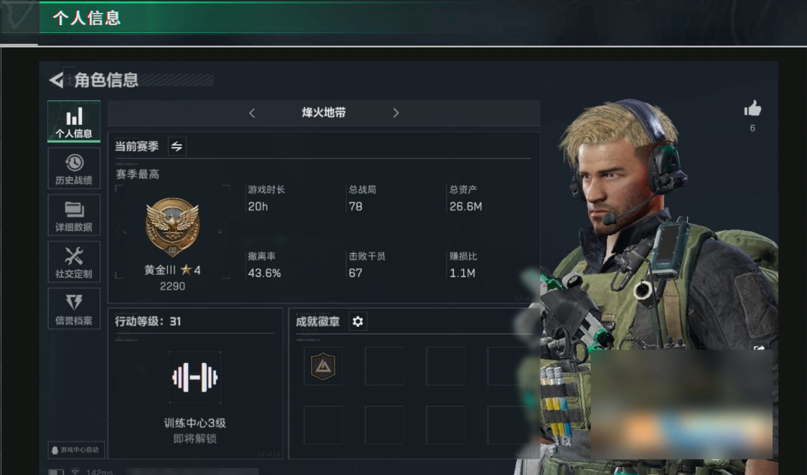Open 社交定制 customization with wrench icon
Image resolution: width=807 pixels, height=475 pixels.
click(x=74, y=262)
